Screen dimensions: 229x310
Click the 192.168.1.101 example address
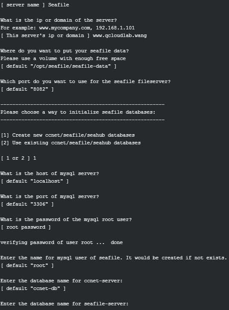pyautogui.click(x=116, y=28)
